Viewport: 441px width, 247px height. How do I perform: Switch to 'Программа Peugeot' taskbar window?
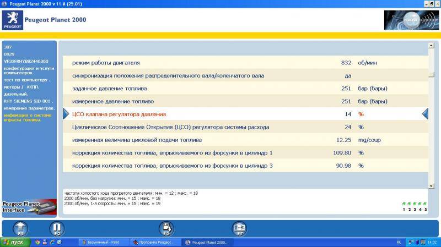point(153,242)
